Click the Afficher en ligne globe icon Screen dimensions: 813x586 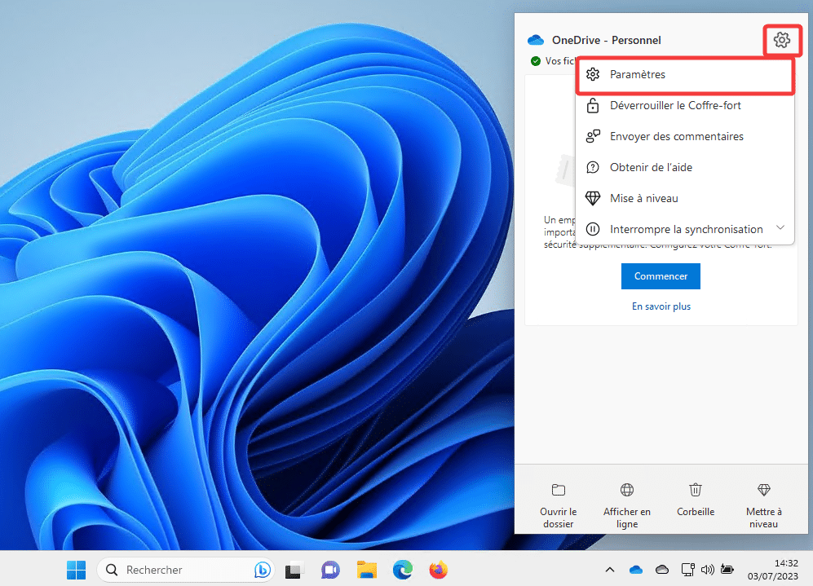coord(626,490)
